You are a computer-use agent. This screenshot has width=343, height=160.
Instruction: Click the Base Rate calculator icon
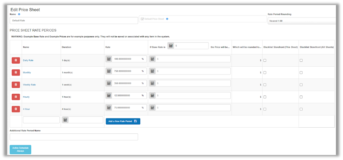pos(171,45)
